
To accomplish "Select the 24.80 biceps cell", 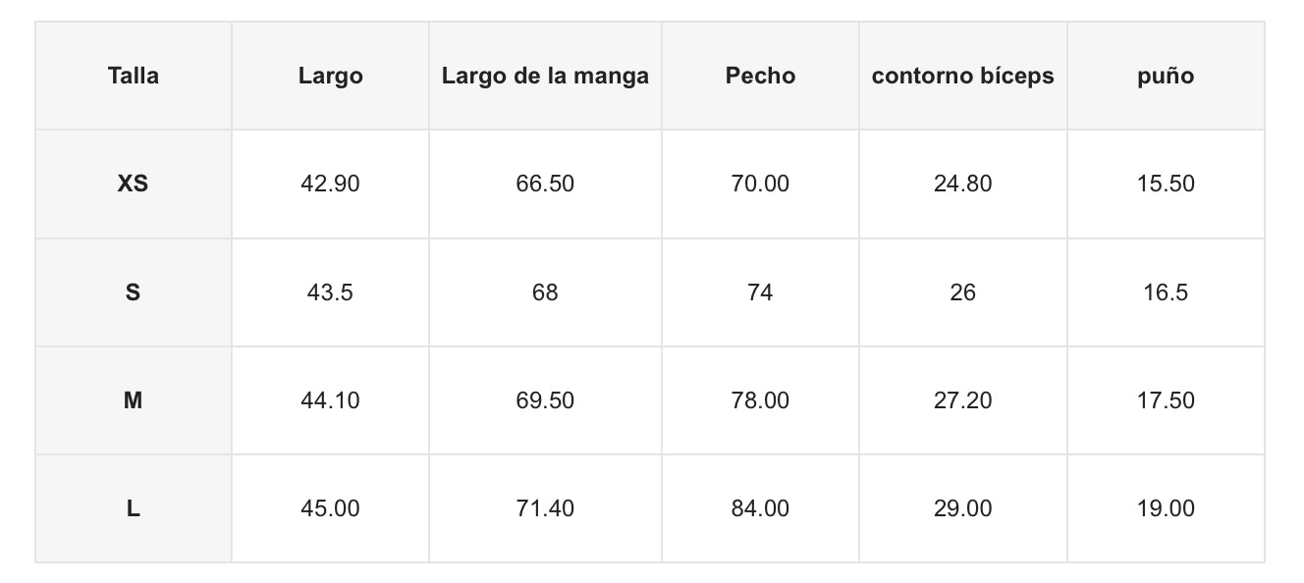I will tap(962, 184).
